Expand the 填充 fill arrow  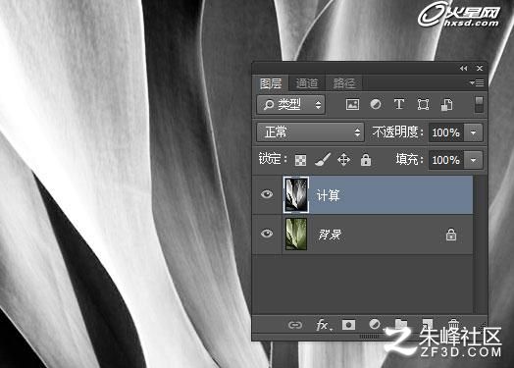(474, 160)
